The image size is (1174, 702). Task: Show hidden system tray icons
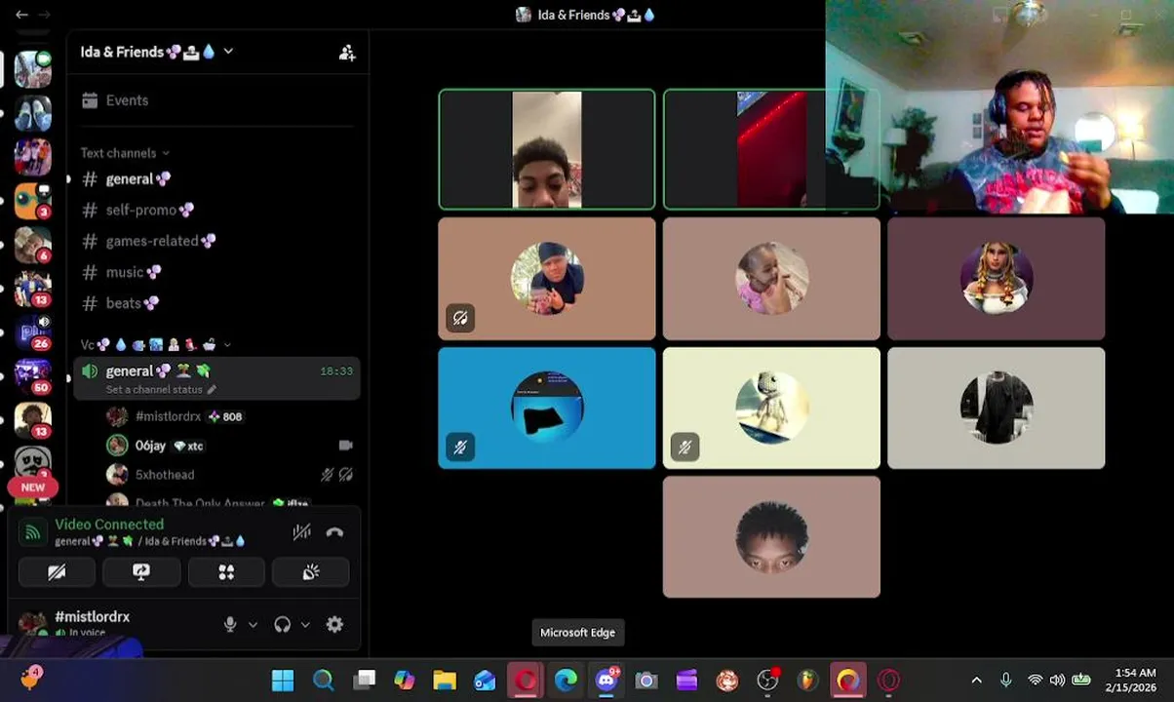tap(976, 680)
